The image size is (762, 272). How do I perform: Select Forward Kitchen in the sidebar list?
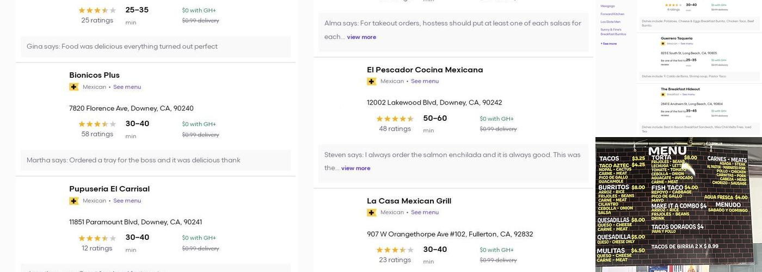click(612, 14)
